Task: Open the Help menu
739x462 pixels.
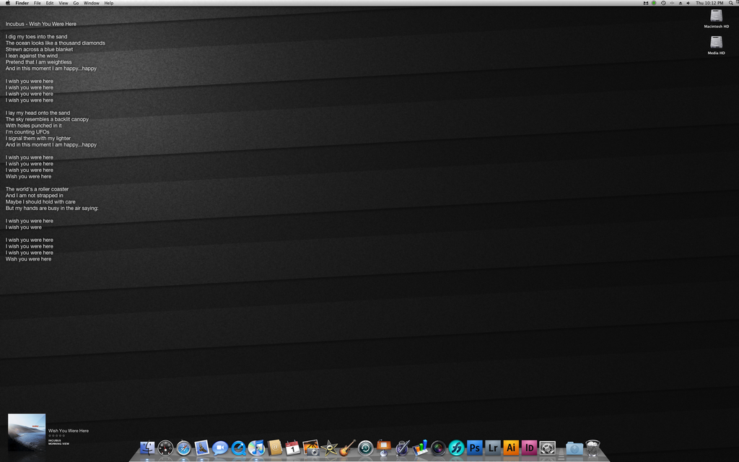Action: coord(109,3)
